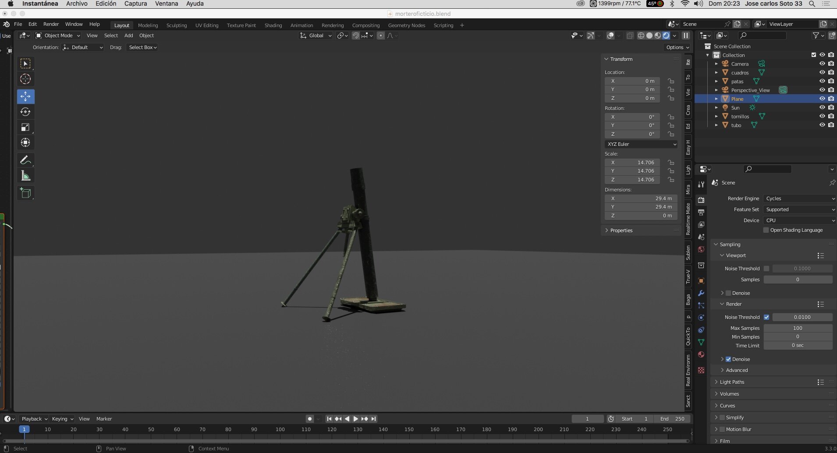
Task: Hide the Camera object in viewport
Action: coord(822,64)
